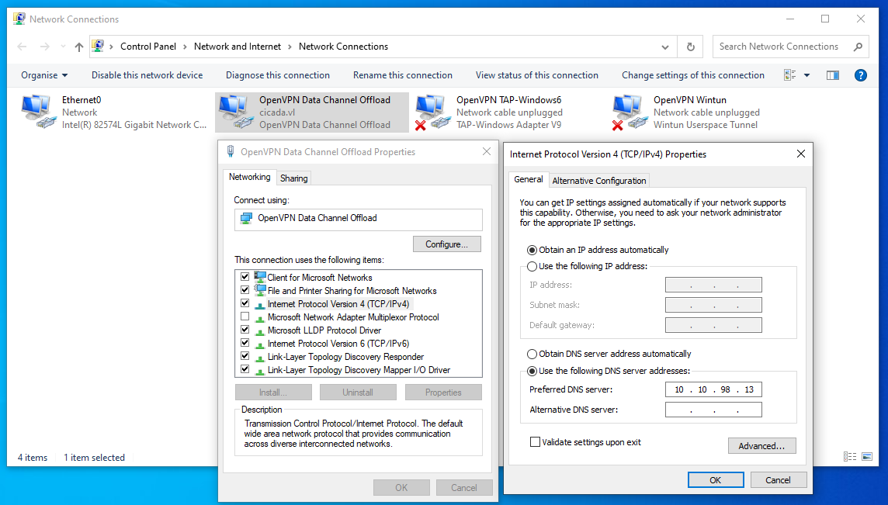The width and height of the screenshot is (888, 505).
Task: Select the OpenVPN TAP-Windows6 adapter icon
Action: click(x=433, y=112)
